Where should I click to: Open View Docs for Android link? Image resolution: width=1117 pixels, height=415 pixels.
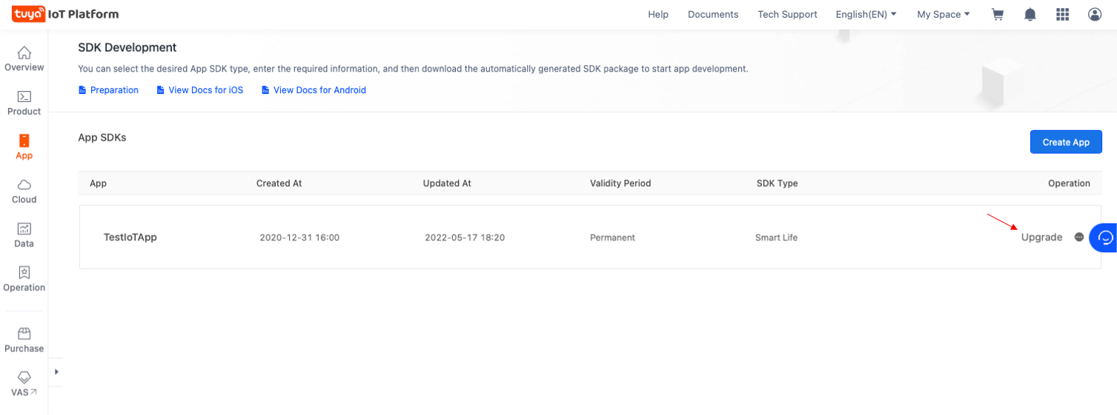tap(314, 90)
